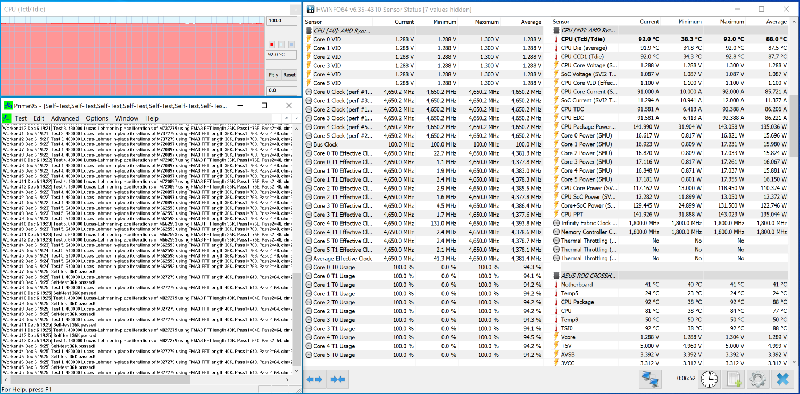Click the Prime95 log horizontal scrollbar
Viewport: 800px width, 394px height.
[x=146, y=380]
